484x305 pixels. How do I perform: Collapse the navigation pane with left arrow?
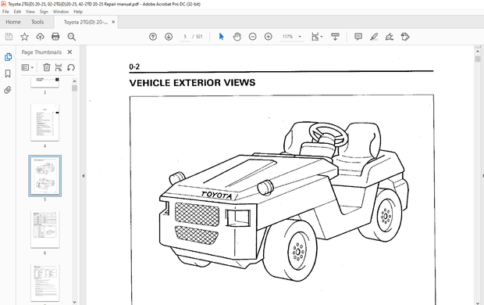click(83, 176)
